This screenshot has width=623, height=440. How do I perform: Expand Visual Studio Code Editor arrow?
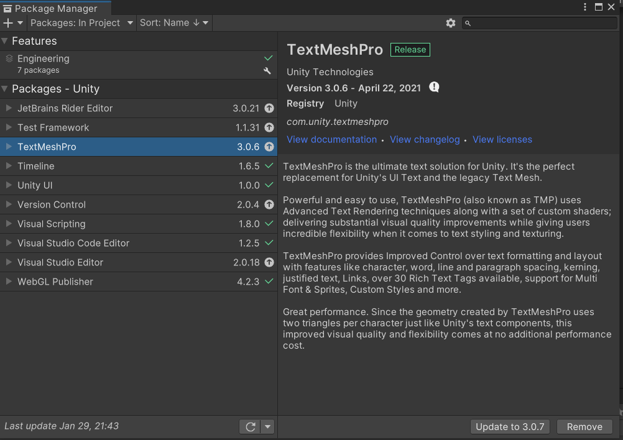click(x=9, y=243)
